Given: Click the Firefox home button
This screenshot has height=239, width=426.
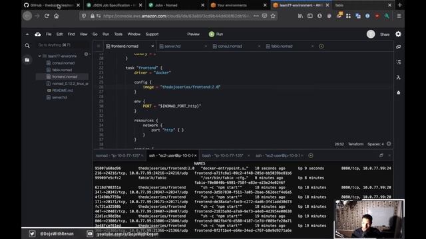Looking at the screenshot, I should (56, 16).
